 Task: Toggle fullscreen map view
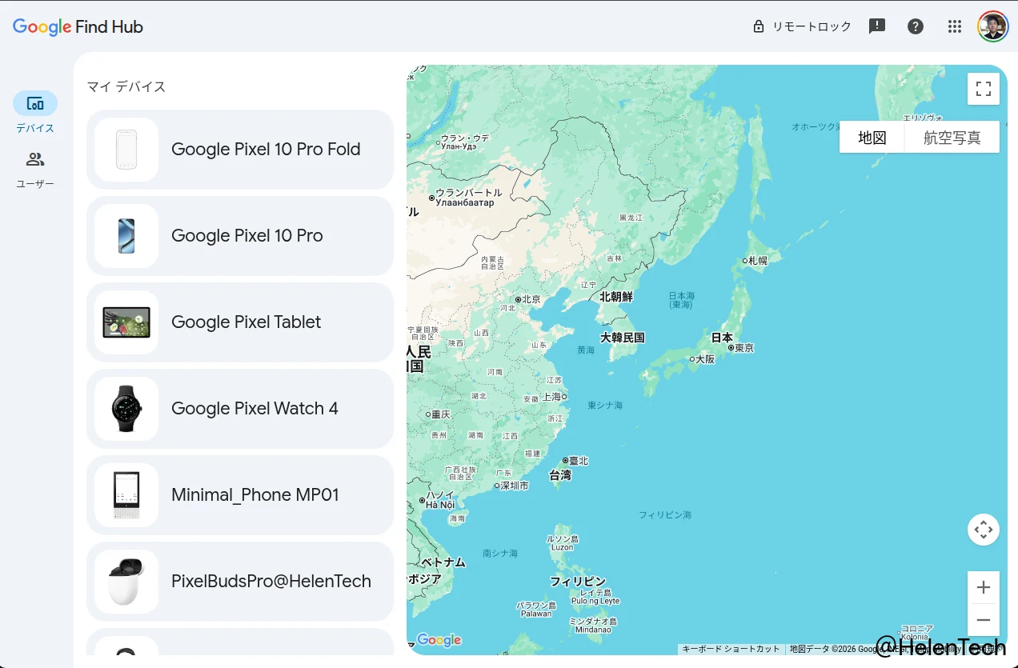tap(983, 89)
